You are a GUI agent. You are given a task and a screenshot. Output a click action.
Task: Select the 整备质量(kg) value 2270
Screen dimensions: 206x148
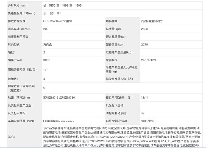click(x=144, y=44)
